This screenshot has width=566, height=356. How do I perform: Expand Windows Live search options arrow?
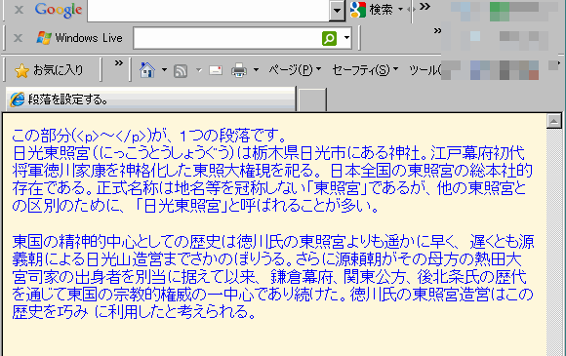pyautogui.click(x=346, y=37)
